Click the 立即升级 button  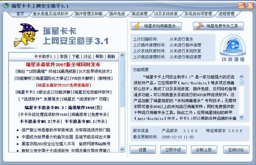[173, 150]
